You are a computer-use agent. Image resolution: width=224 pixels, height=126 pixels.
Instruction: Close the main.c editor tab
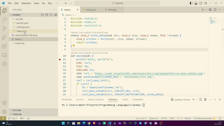pyautogui.click(x=77, y=10)
